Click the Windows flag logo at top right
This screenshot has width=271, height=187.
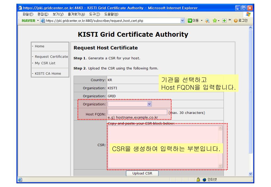click(248, 14)
